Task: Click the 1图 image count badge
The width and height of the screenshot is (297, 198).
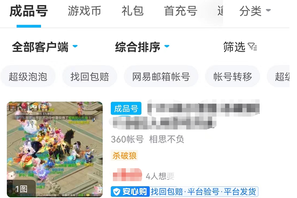Action: point(21,189)
